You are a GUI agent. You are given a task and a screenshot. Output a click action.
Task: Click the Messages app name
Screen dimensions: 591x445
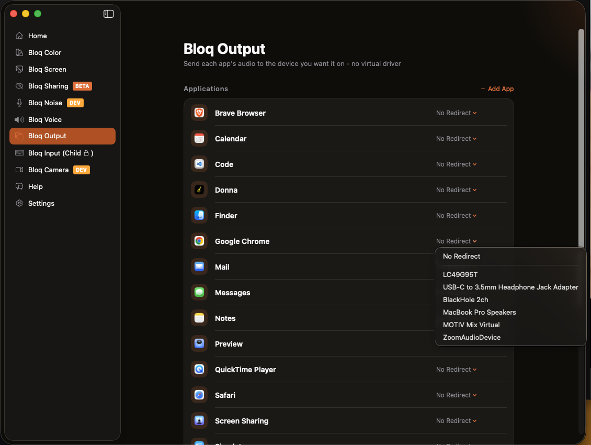(233, 293)
